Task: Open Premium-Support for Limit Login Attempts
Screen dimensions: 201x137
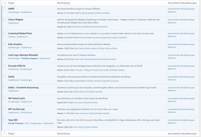Action: coord(29,58)
